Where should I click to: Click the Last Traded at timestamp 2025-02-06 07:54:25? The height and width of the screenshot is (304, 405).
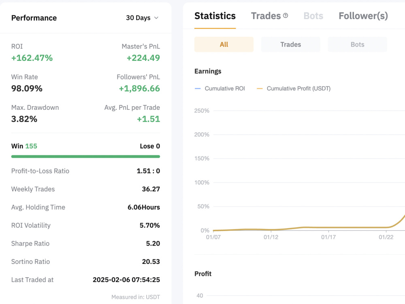click(126, 279)
